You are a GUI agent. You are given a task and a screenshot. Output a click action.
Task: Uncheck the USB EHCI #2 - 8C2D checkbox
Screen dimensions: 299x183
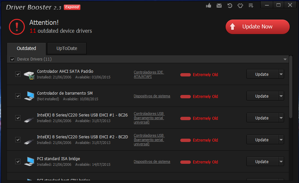(x=18, y=140)
